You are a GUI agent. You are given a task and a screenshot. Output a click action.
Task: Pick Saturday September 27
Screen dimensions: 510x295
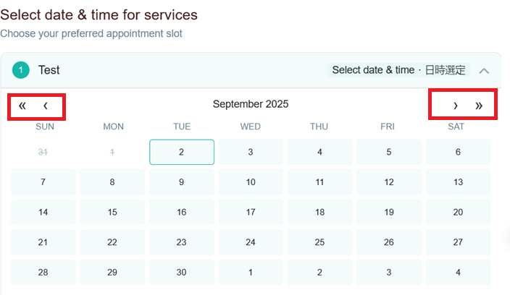click(x=458, y=242)
